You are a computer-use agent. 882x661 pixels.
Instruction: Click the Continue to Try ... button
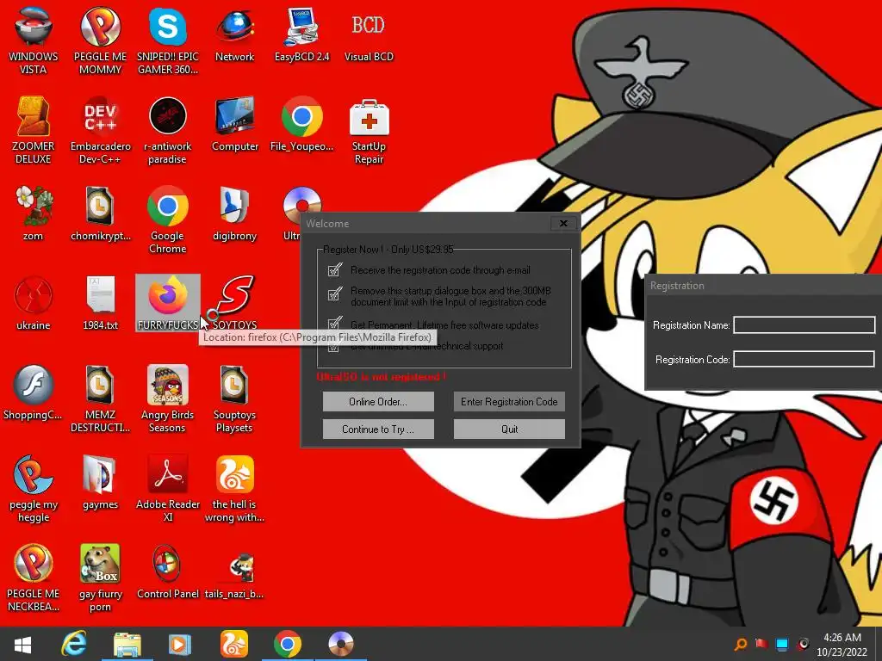coord(378,429)
